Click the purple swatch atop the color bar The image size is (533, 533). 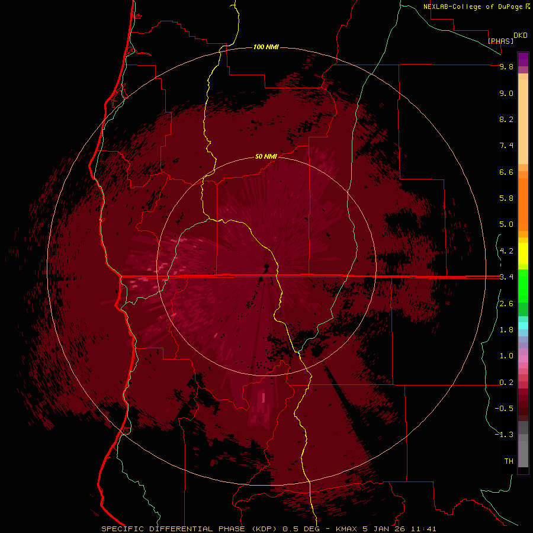click(x=523, y=59)
